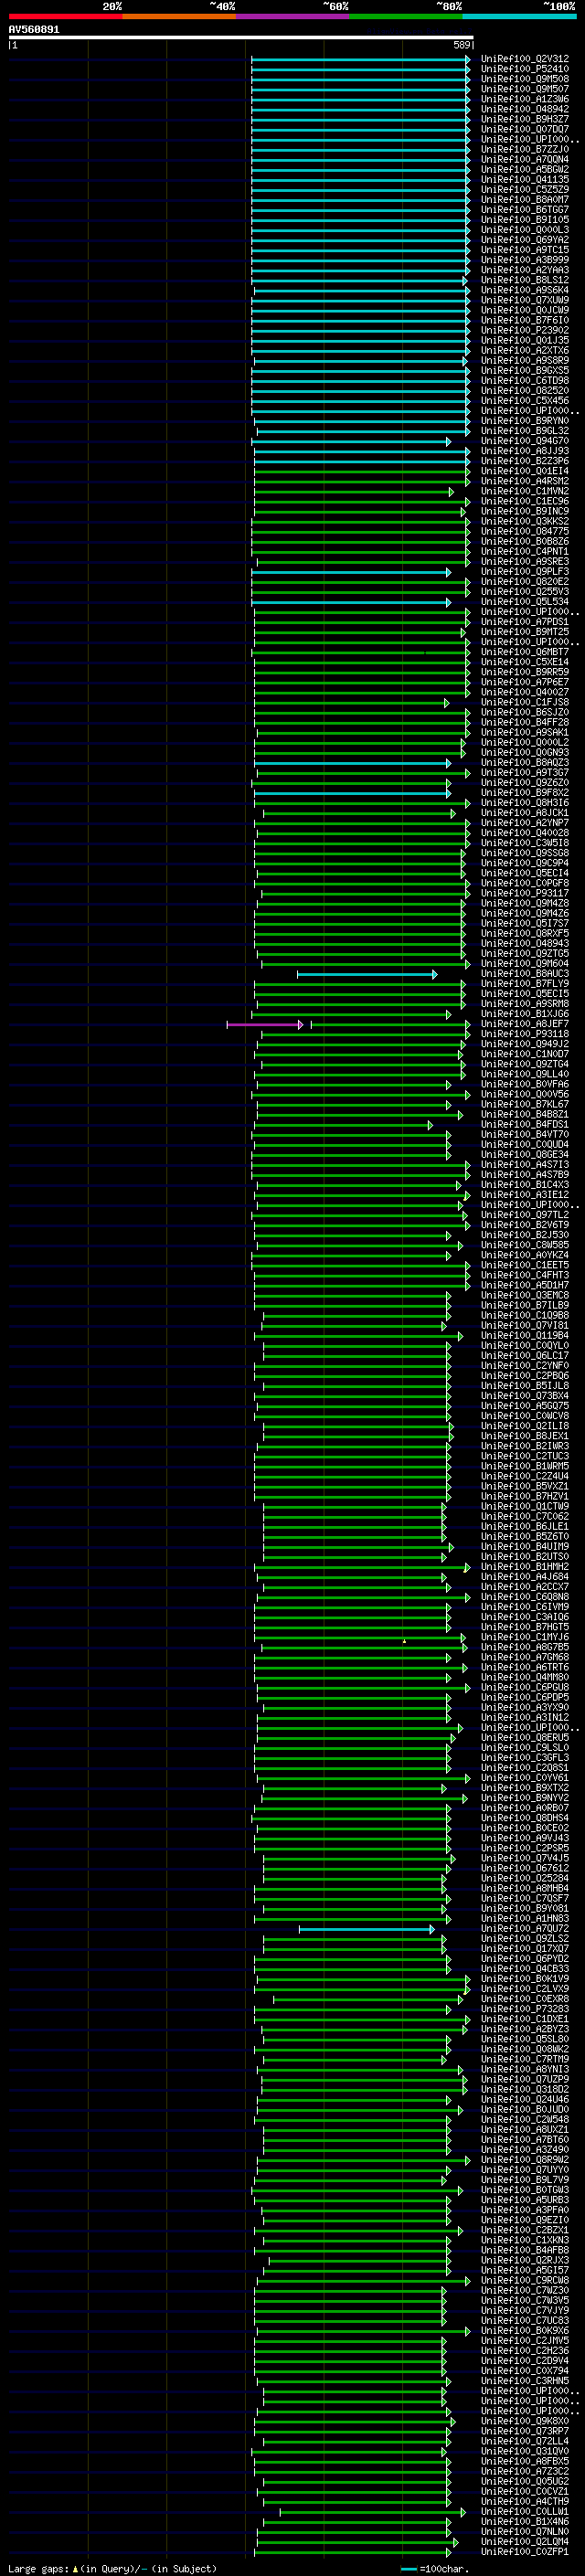This screenshot has height=2576, width=585.
Task: Select hit label UniRef100_Q01EI4
Action: (x=525, y=472)
